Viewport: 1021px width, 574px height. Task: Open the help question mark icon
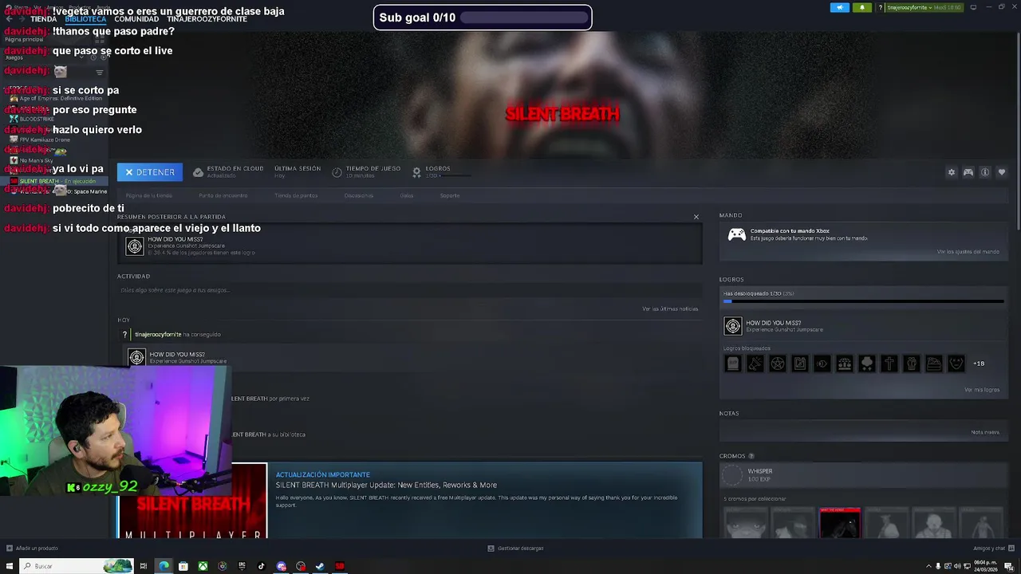point(880,7)
